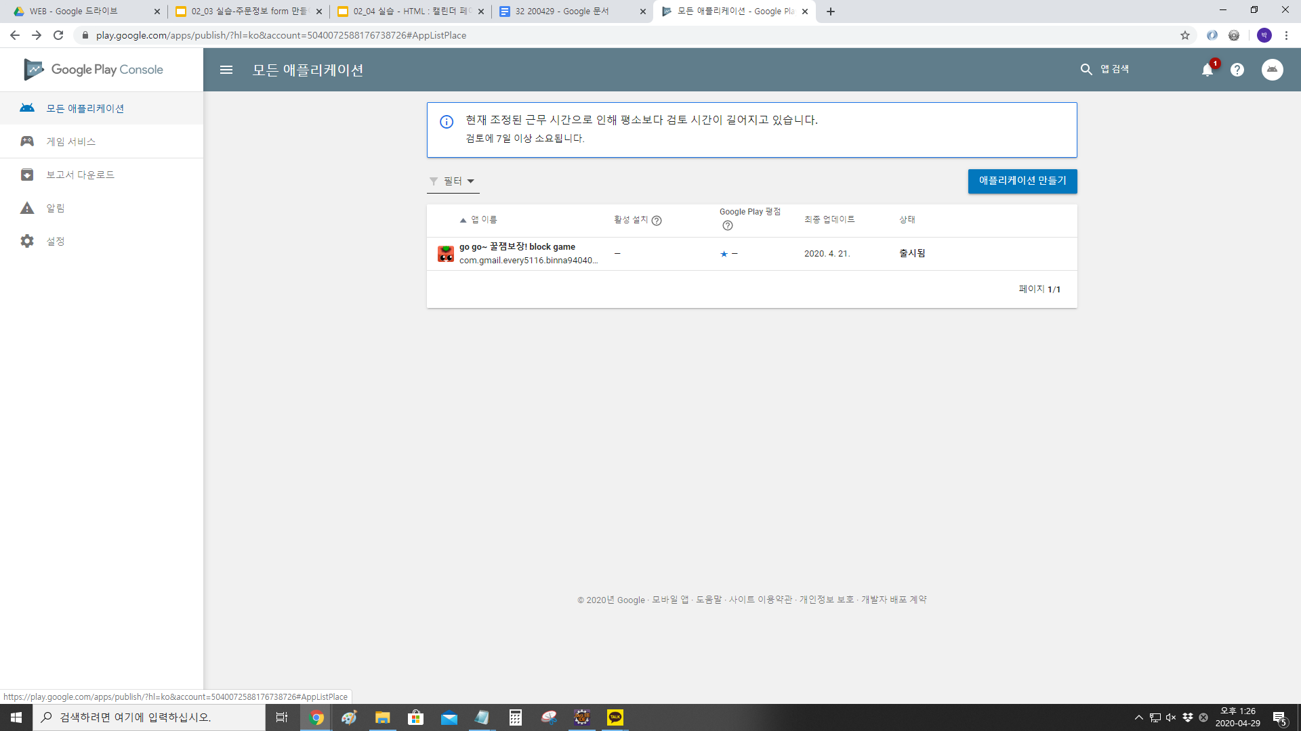Click the Chrome address bar URL
This screenshot has width=1301, height=731.
[x=281, y=35]
